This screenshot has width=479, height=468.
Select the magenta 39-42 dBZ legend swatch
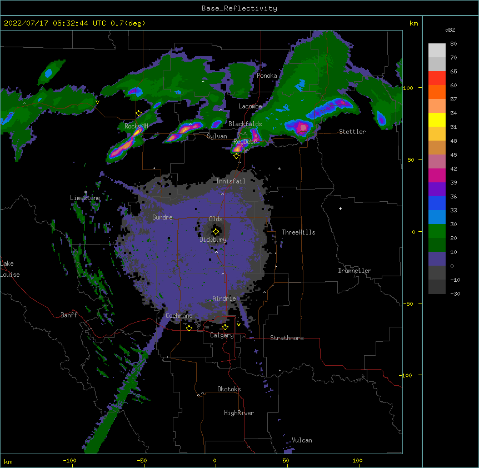(437, 175)
